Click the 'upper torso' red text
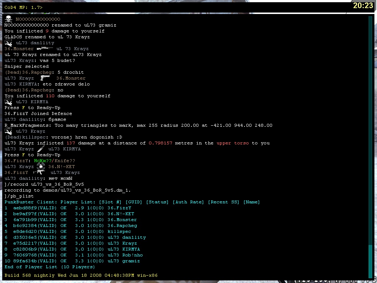377x283 pixels. 233,143
